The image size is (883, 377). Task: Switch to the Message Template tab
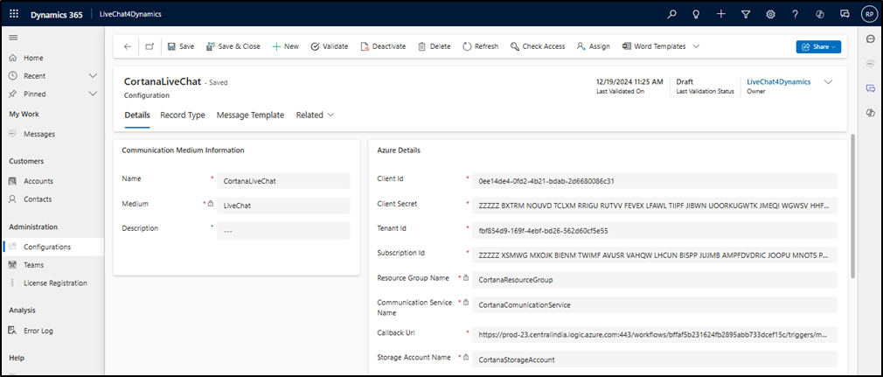[250, 115]
